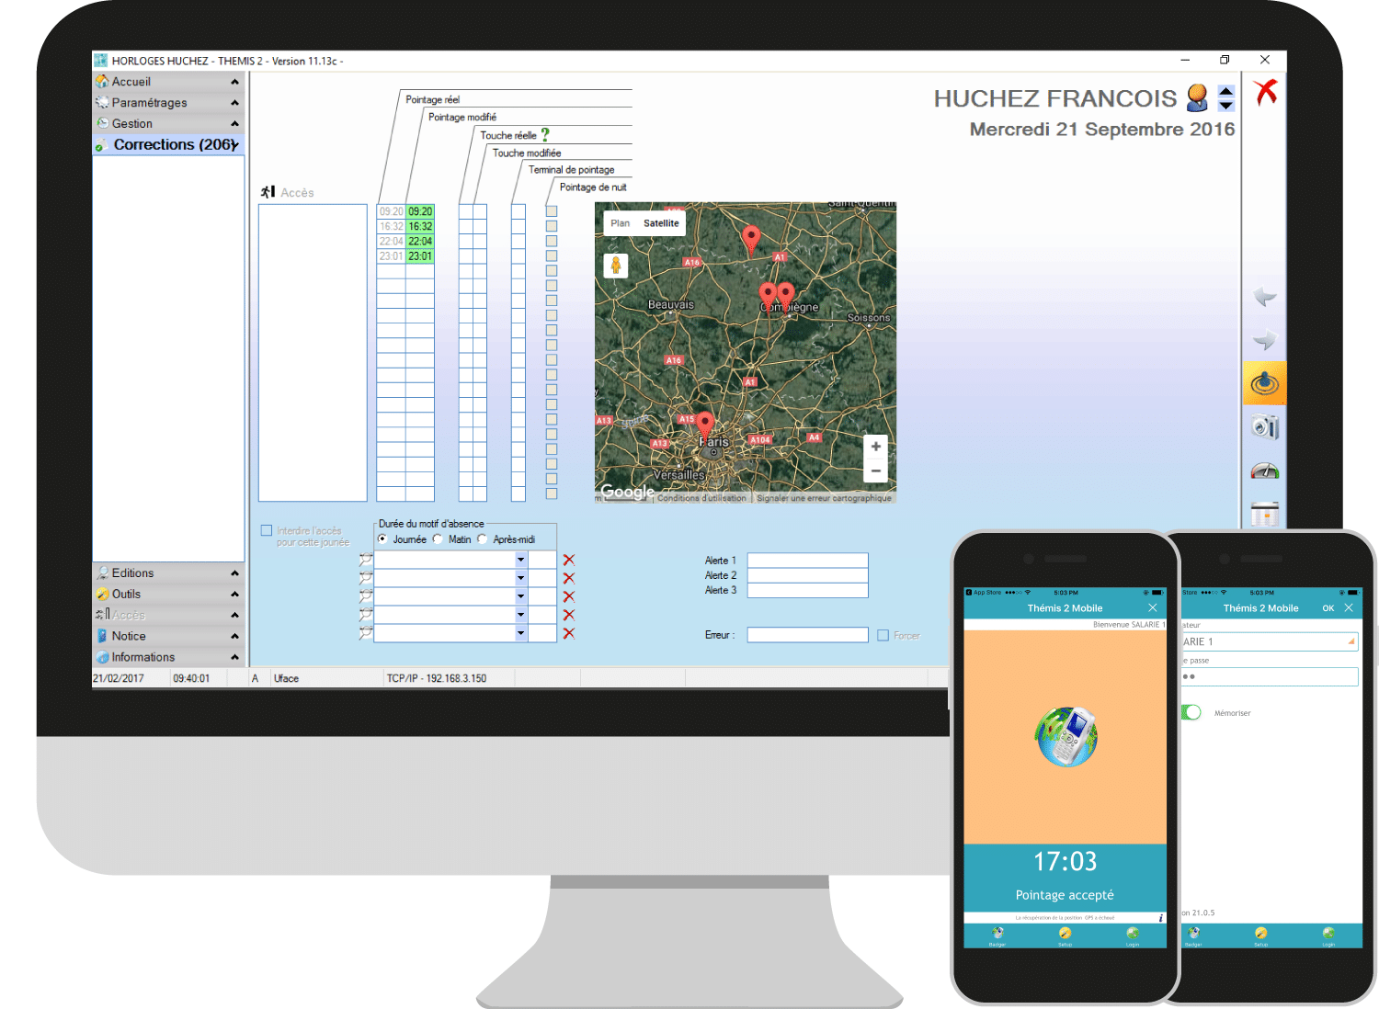Screen dimensions: 1379x1009
Task: Click the magnifier icon of third absence row
Action: 366,596
